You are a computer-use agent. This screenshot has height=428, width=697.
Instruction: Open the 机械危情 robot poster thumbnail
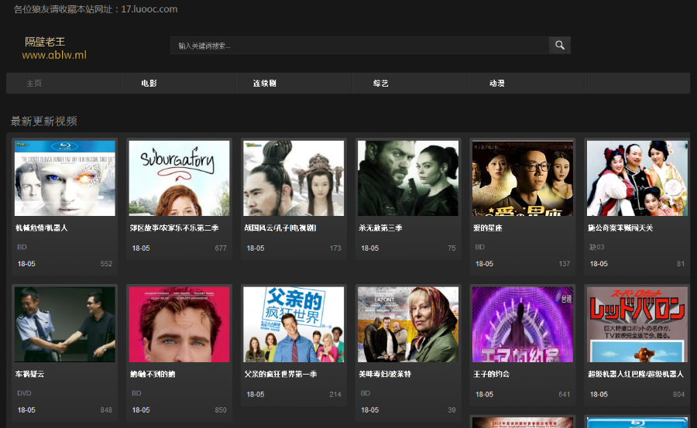click(65, 178)
